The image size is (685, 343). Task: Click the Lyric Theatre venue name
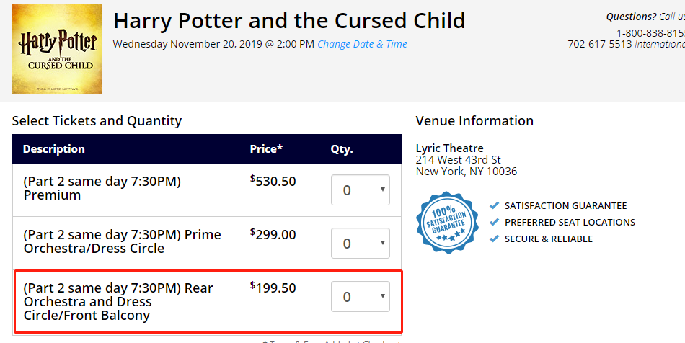pos(449,148)
